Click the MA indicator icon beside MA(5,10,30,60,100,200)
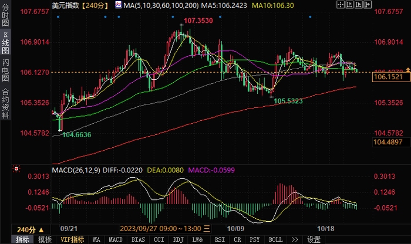The width and height of the screenshot is (411, 244). (119, 5)
